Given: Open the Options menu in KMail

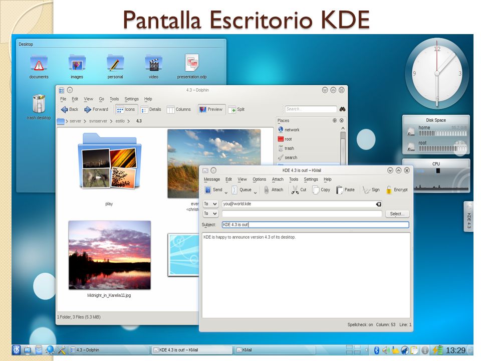Looking at the screenshot, I should pyautogui.click(x=259, y=179).
